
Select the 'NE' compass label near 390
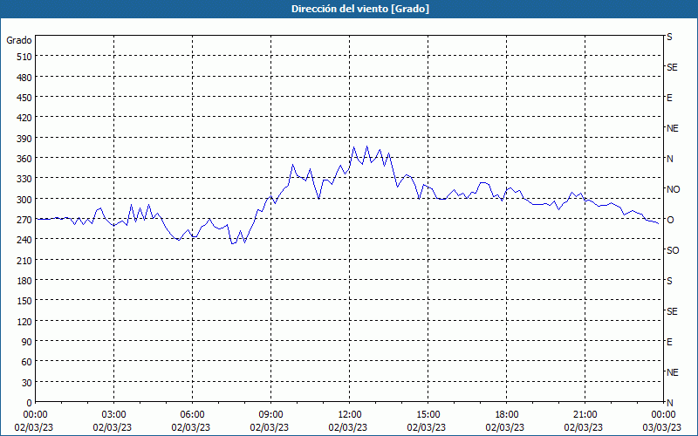point(672,128)
